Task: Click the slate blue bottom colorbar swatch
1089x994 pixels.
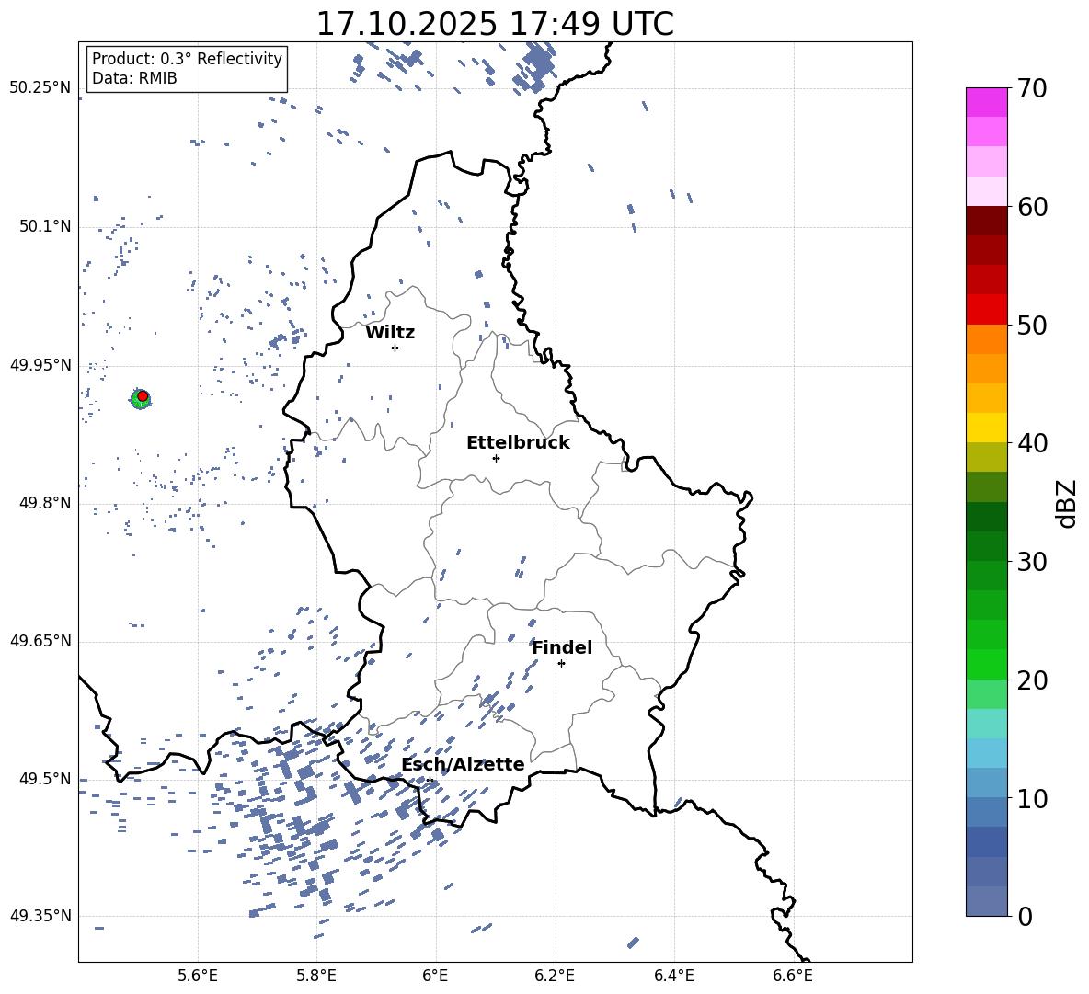Action: [x=987, y=901]
